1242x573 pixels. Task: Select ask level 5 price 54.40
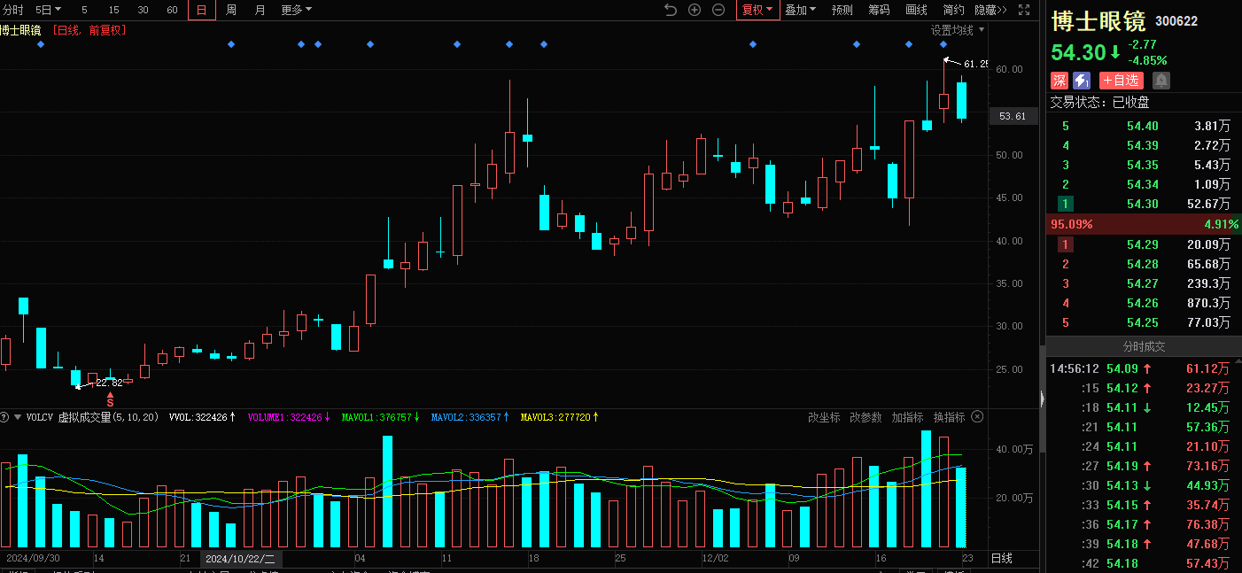point(1142,126)
